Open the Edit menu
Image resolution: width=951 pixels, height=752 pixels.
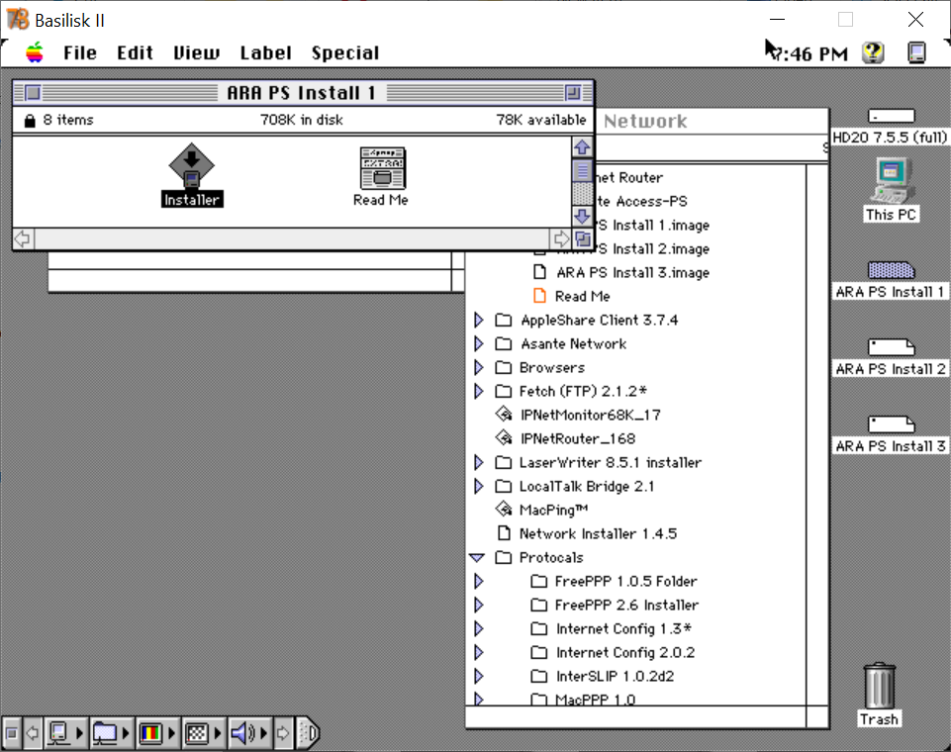[x=135, y=52]
